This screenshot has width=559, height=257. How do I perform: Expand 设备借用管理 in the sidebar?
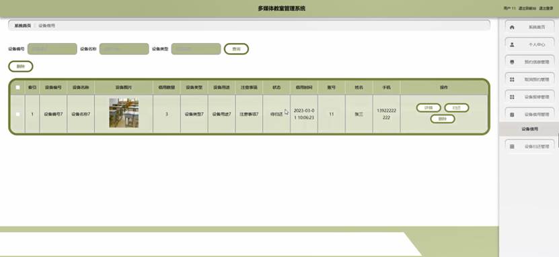pos(530,115)
